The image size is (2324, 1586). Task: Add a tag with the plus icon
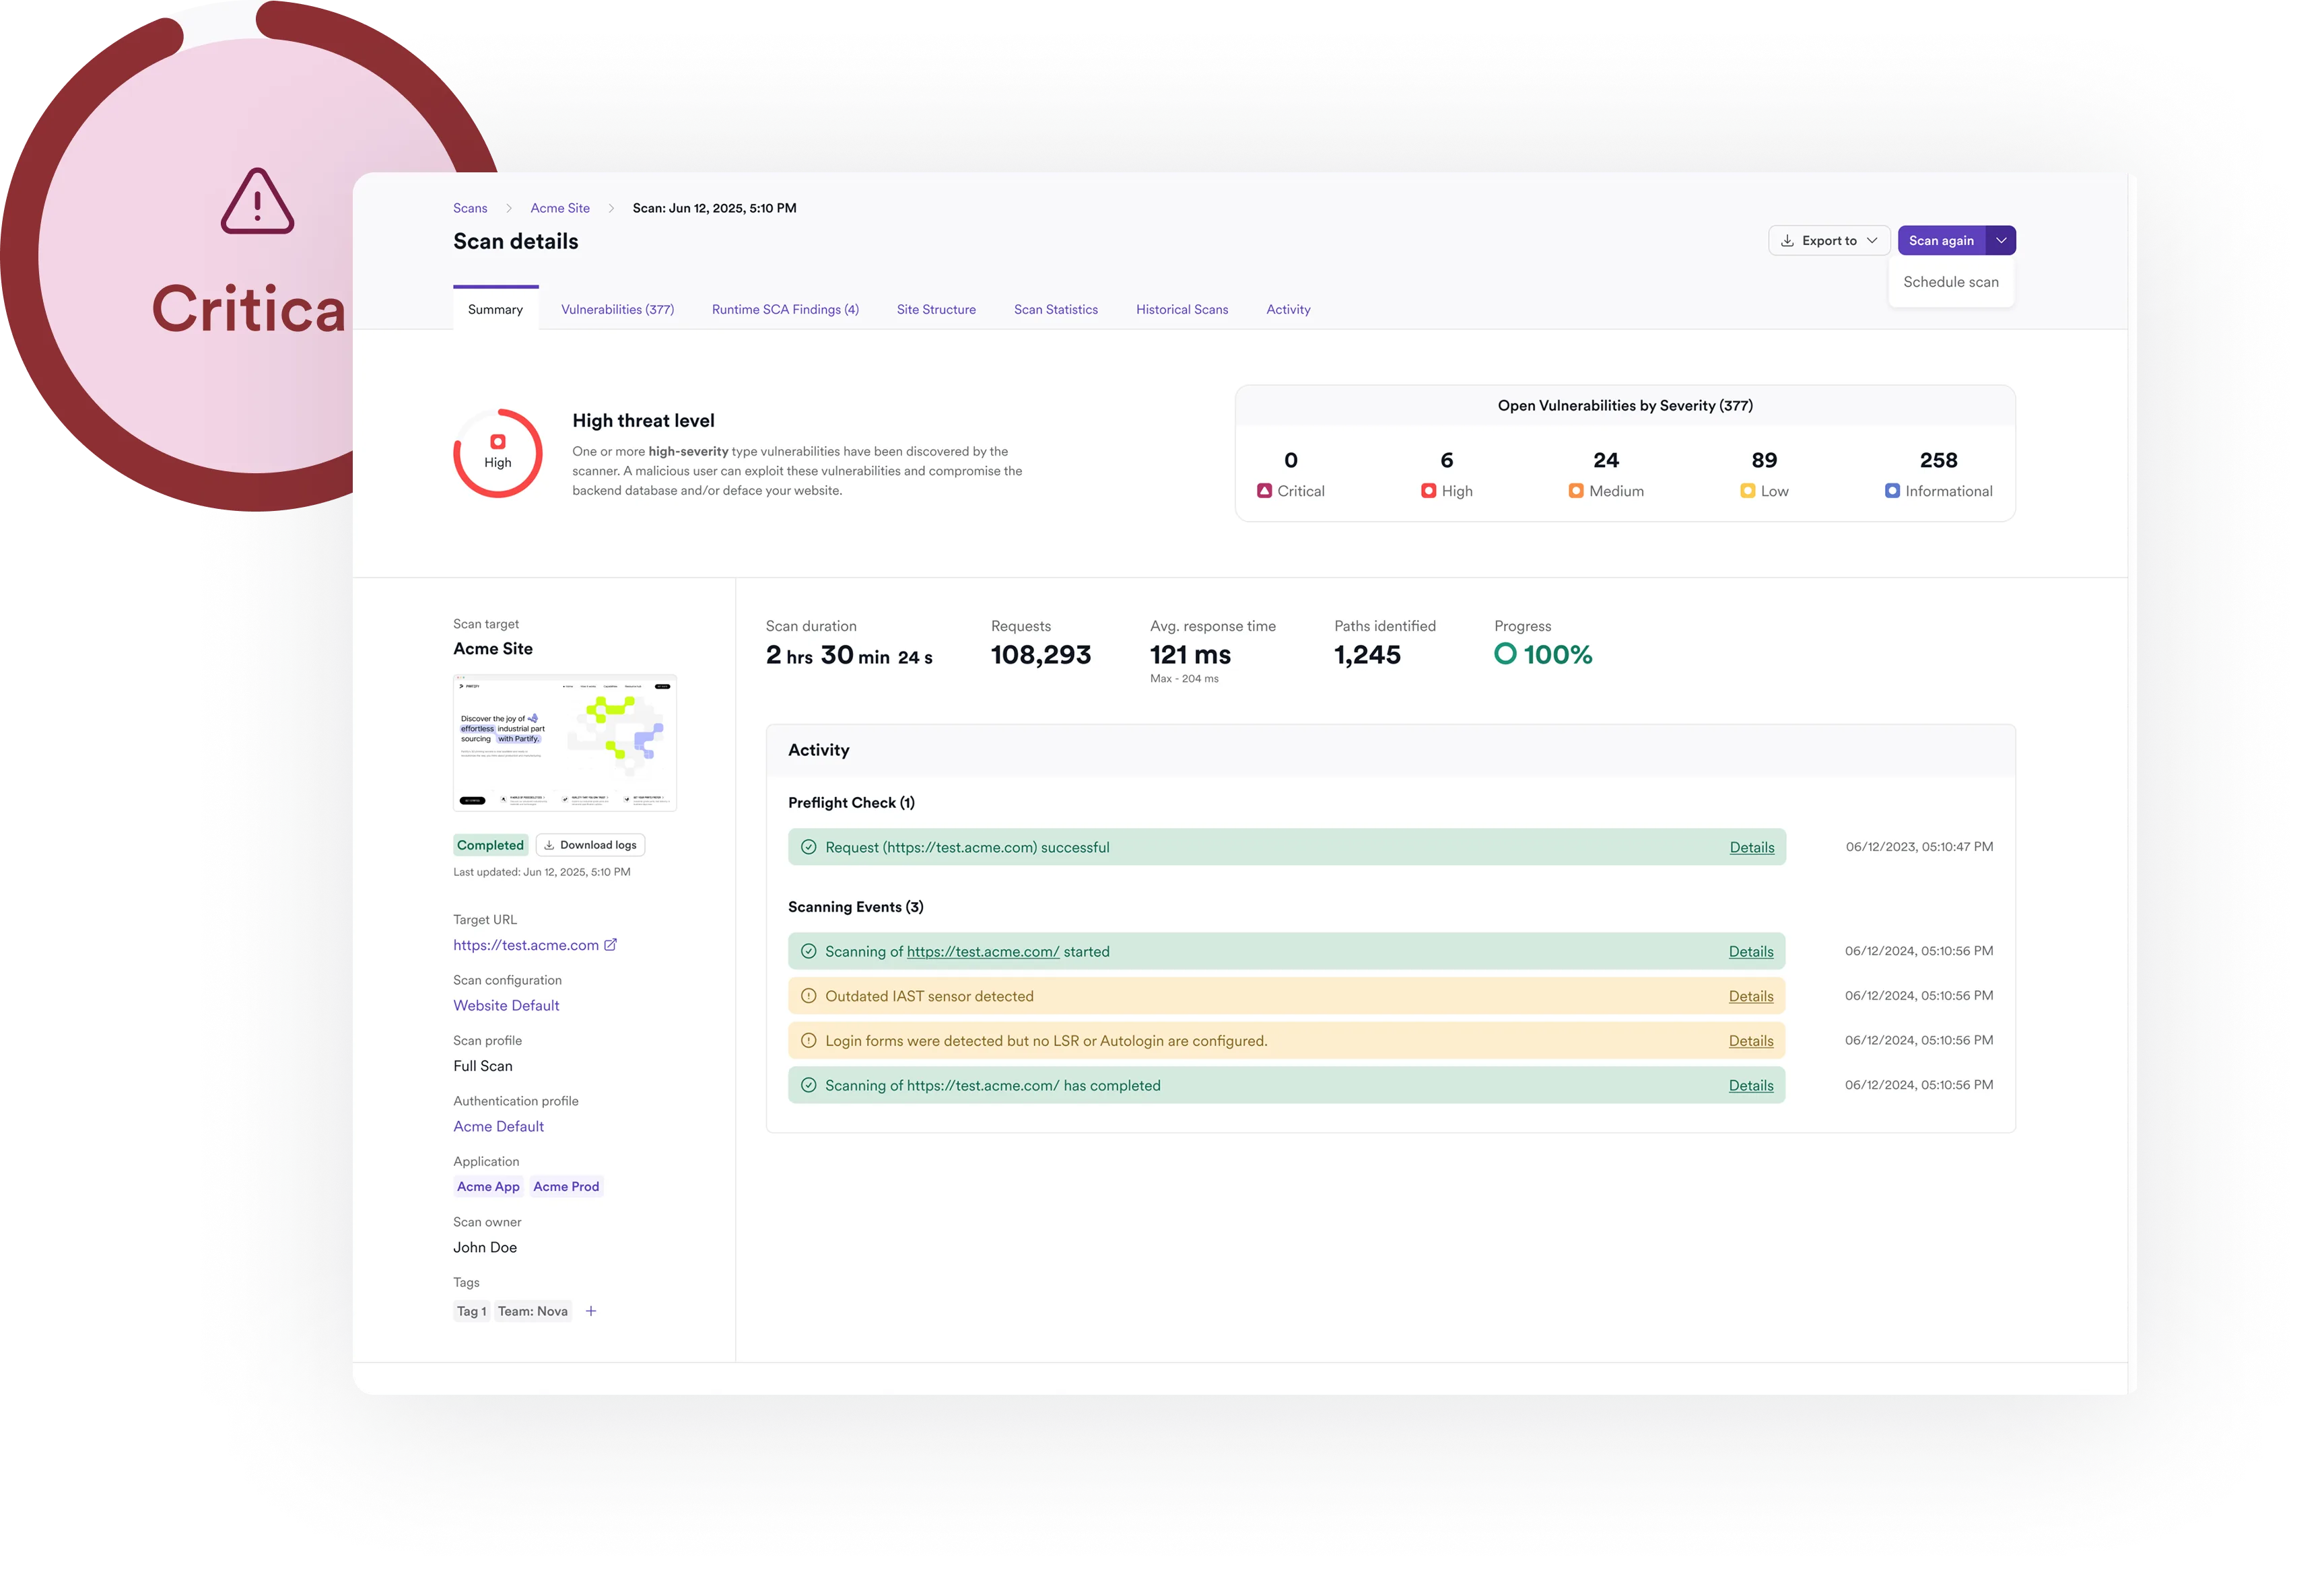[x=591, y=1311]
